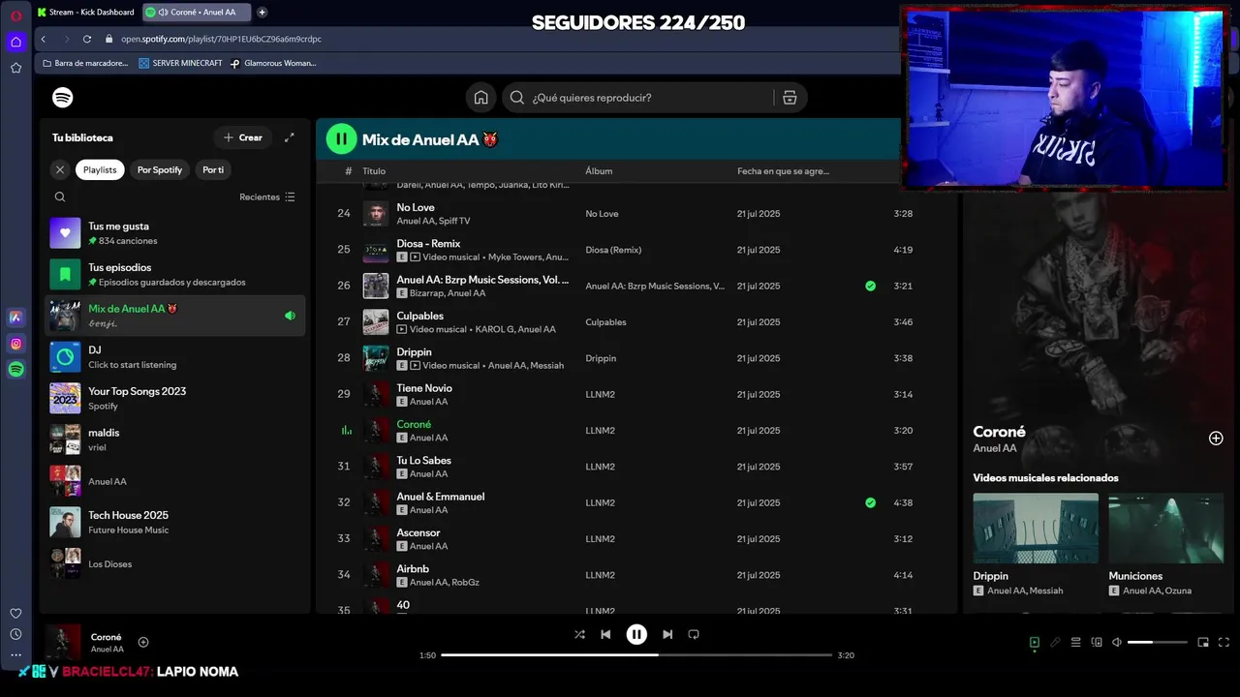Open Spotify in Opera sidebar

pos(15,369)
